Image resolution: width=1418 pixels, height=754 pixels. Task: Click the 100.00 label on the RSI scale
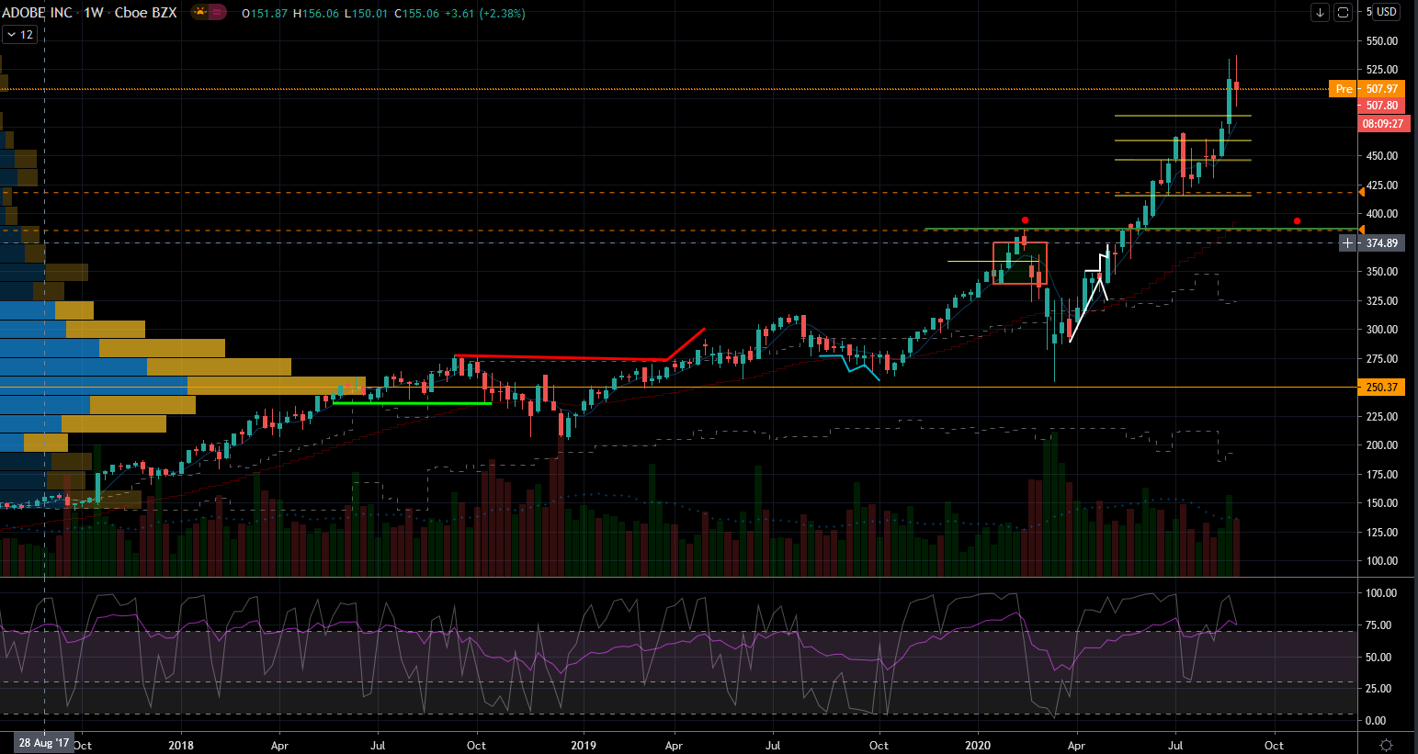tap(1382, 593)
